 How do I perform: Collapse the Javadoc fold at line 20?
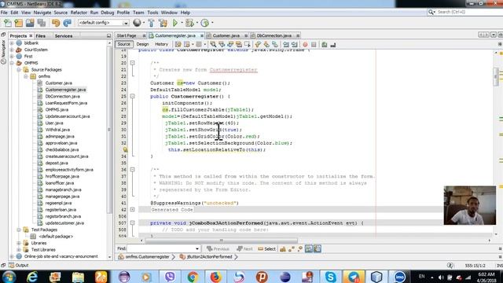132,63
